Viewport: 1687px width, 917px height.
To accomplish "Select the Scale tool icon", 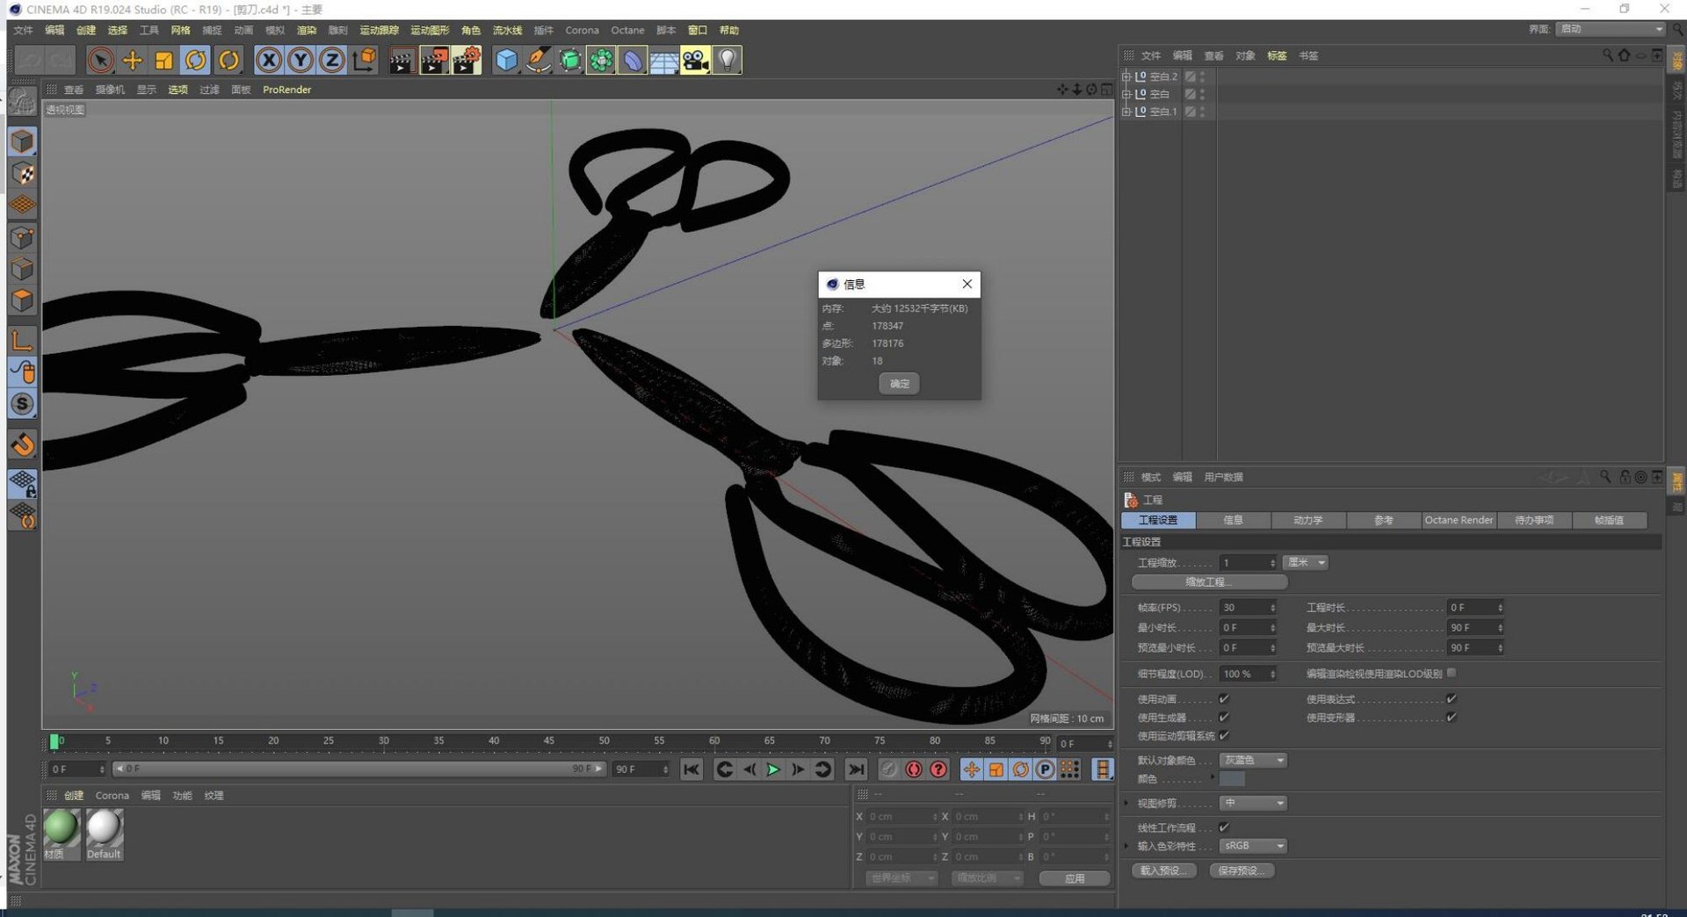I will tap(163, 60).
